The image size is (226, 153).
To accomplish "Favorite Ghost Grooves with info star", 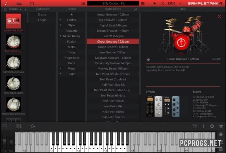I will click(x=148, y=59).
